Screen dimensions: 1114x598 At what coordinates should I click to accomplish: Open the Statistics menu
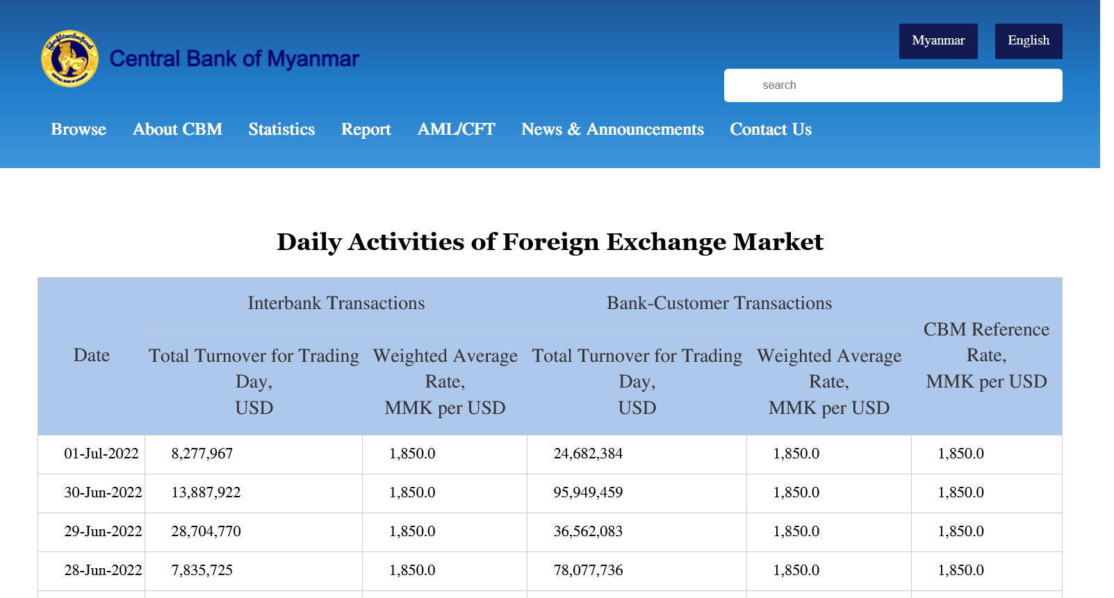(x=281, y=130)
